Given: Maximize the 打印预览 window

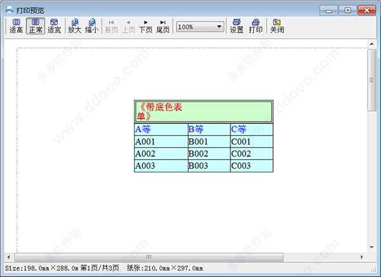Looking at the screenshot, I should pos(348,10).
